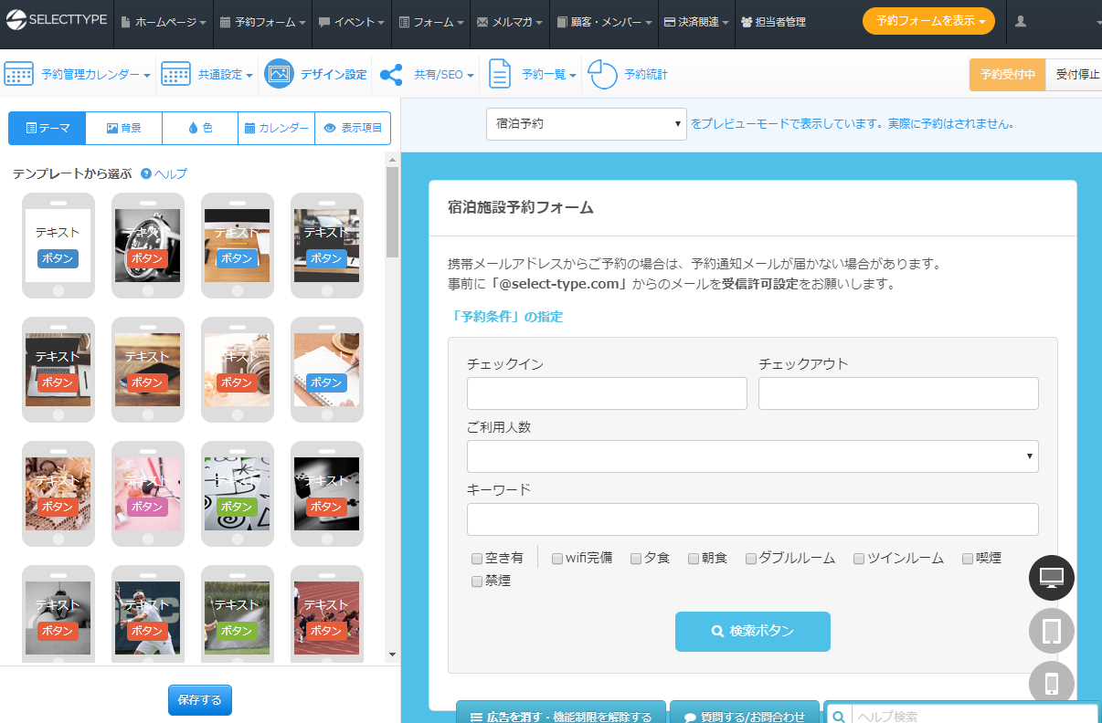Open デザイン設定 picture icon

click(x=279, y=75)
